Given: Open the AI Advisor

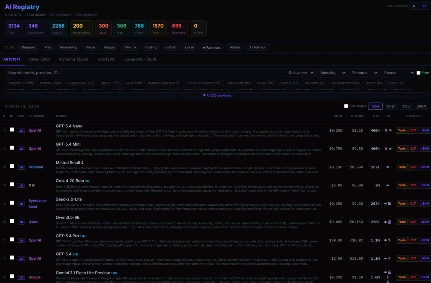Looking at the screenshot, I should coord(258,47).
